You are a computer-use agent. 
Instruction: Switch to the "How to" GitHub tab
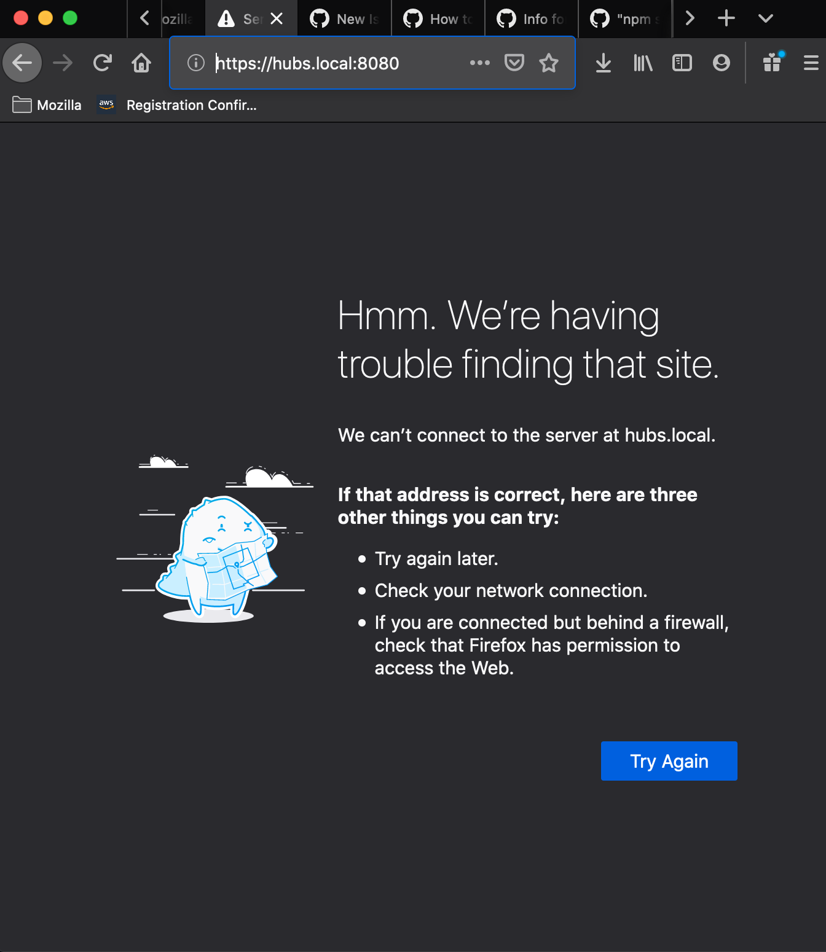pos(438,19)
